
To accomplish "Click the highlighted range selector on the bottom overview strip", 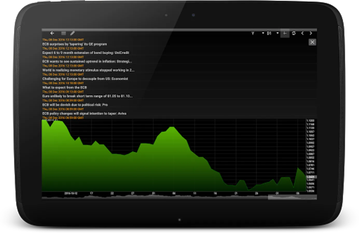I will [292, 197].
